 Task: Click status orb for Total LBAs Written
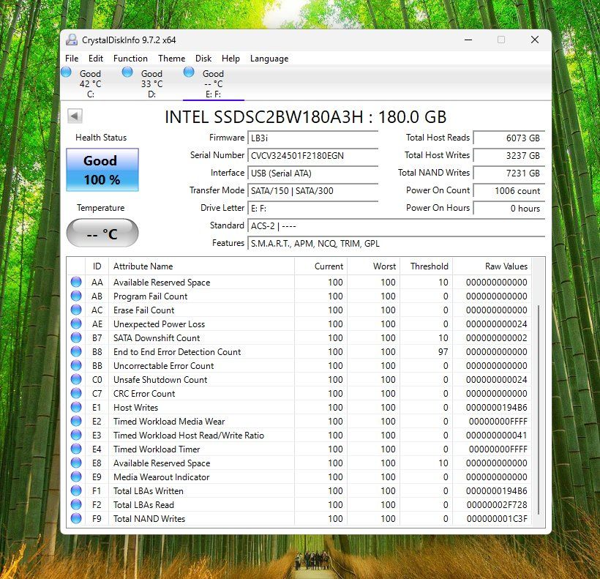[x=76, y=490]
